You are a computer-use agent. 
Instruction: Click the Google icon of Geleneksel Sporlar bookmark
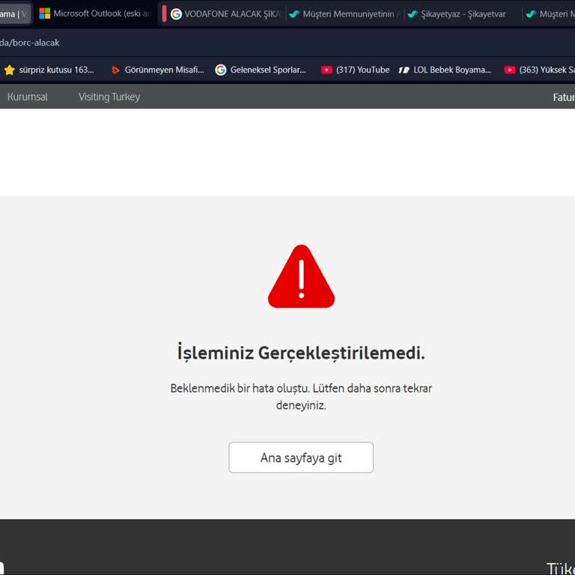coord(220,70)
